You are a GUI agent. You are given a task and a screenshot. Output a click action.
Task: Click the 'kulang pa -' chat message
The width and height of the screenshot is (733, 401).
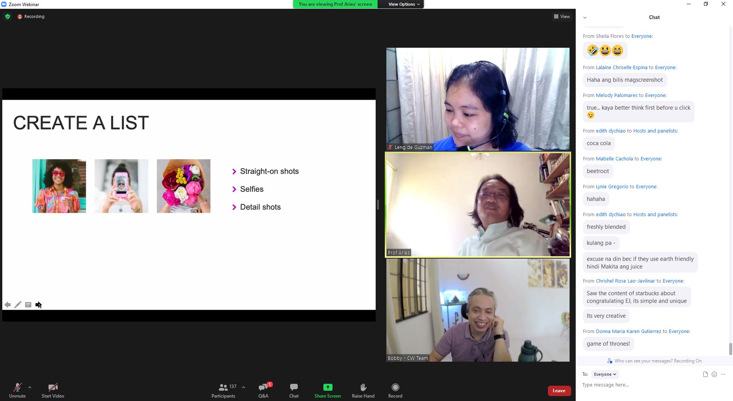[601, 243]
